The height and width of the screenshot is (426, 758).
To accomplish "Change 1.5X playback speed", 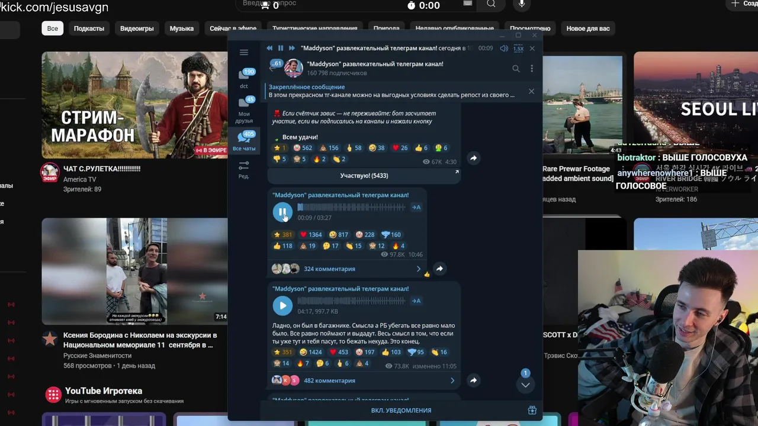I will click(518, 49).
